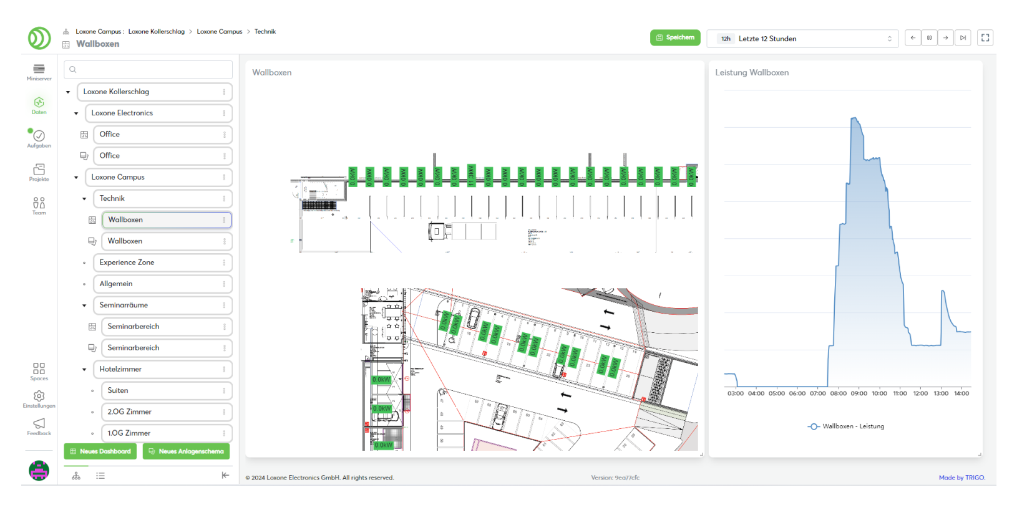Image resolution: width=1017 pixels, height=505 pixels.
Task: Collapse the Hotelzimmer tree node
Action: (84, 370)
